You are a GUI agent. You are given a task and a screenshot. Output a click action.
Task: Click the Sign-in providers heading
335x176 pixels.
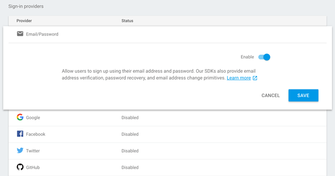pos(26,6)
